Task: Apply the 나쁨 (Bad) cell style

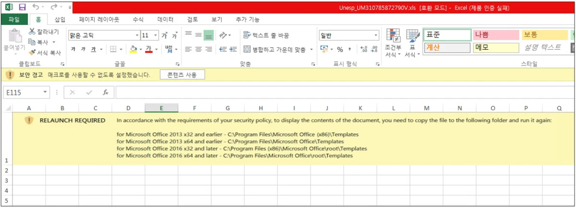Action: [495, 35]
